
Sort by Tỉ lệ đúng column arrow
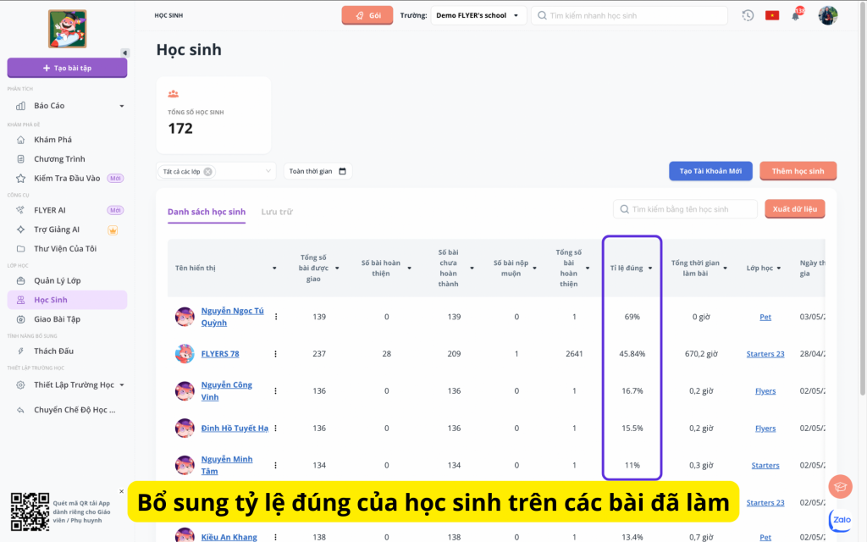[x=650, y=268]
